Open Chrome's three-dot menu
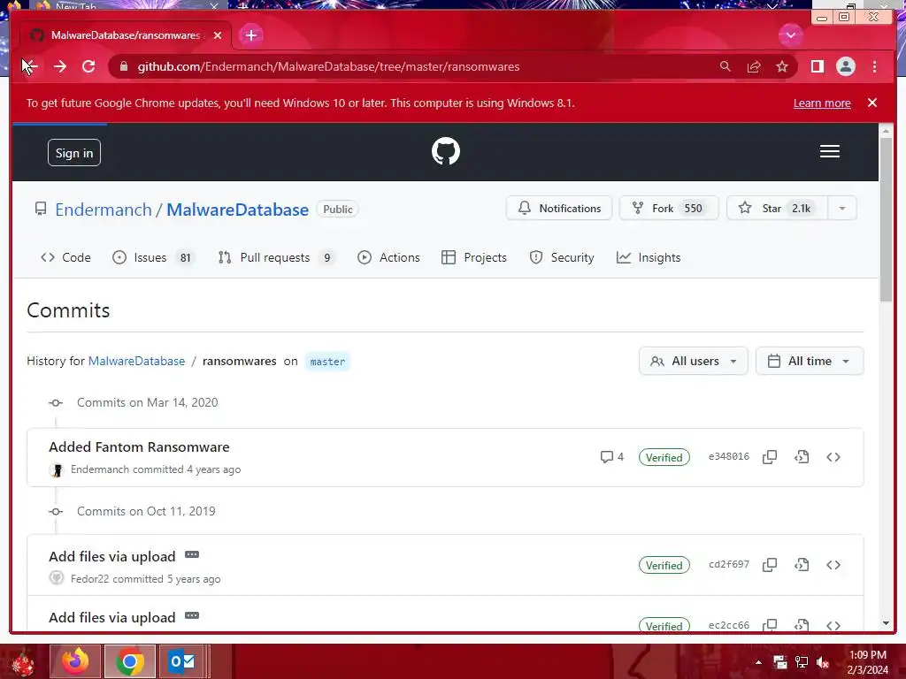Screen dimensions: 906x679 pyautogui.click(x=874, y=66)
